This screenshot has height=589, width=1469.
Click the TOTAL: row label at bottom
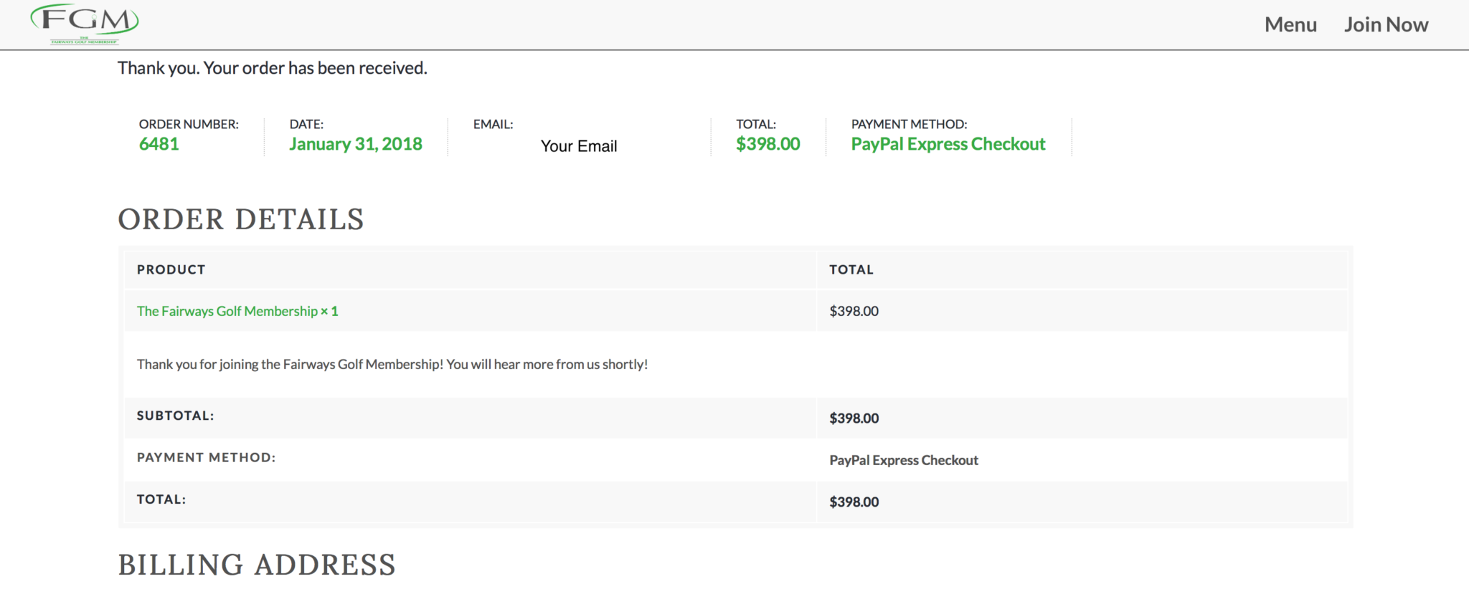pos(161,499)
